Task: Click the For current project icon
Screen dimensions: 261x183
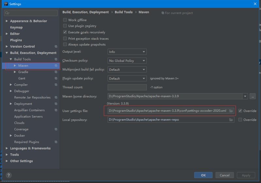Action: (x=163, y=13)
